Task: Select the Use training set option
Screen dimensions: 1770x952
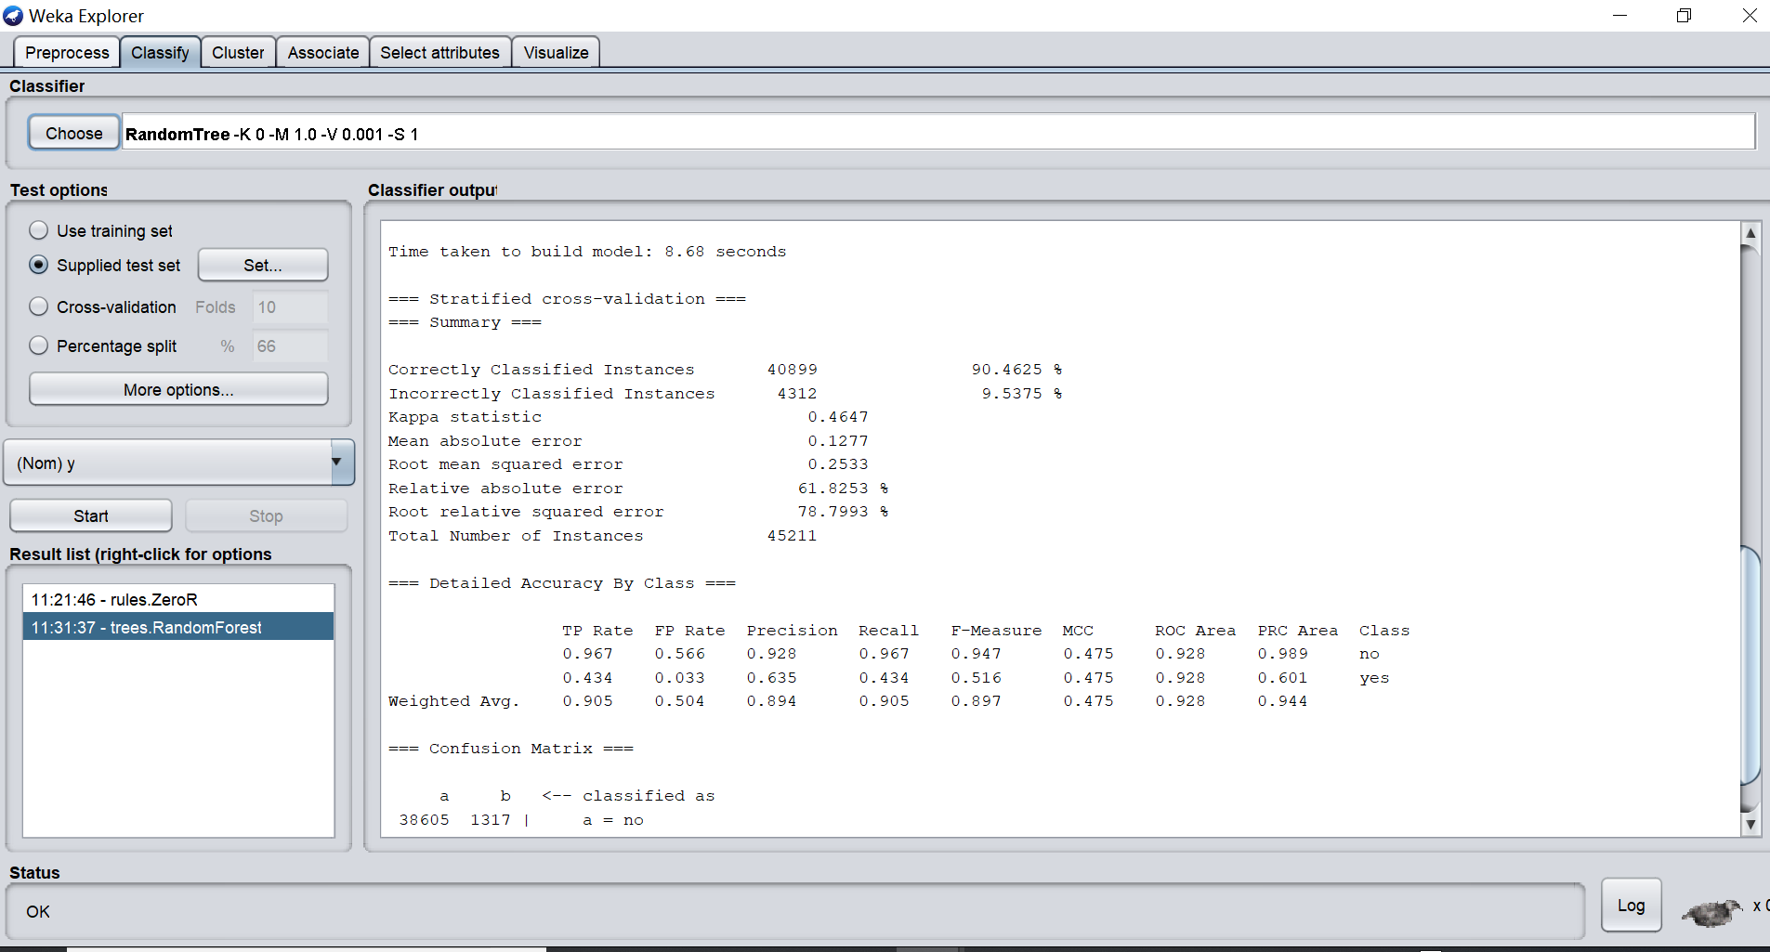Action: pyautogui.click(x=38, y=230)
